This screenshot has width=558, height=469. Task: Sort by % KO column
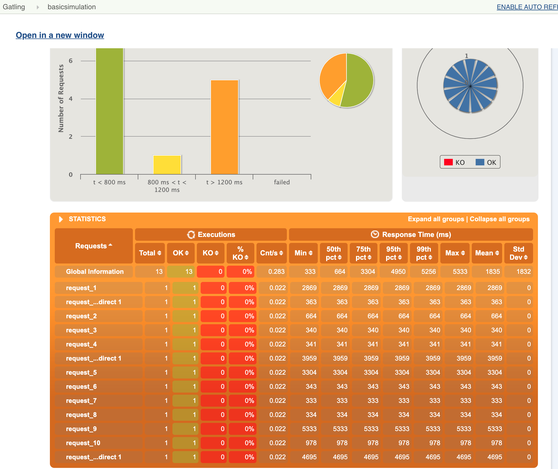pos(240,253)
